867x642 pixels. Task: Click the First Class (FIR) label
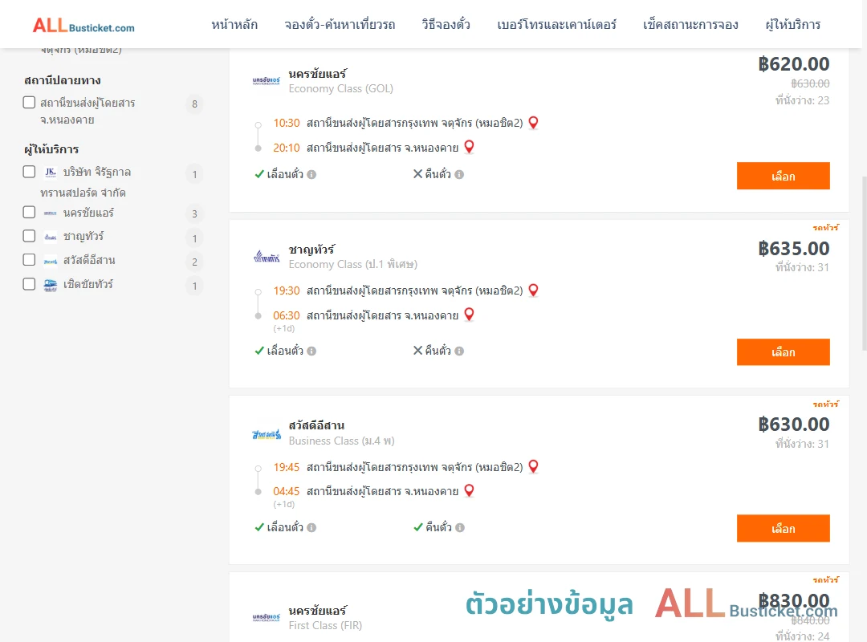(325, 625)
